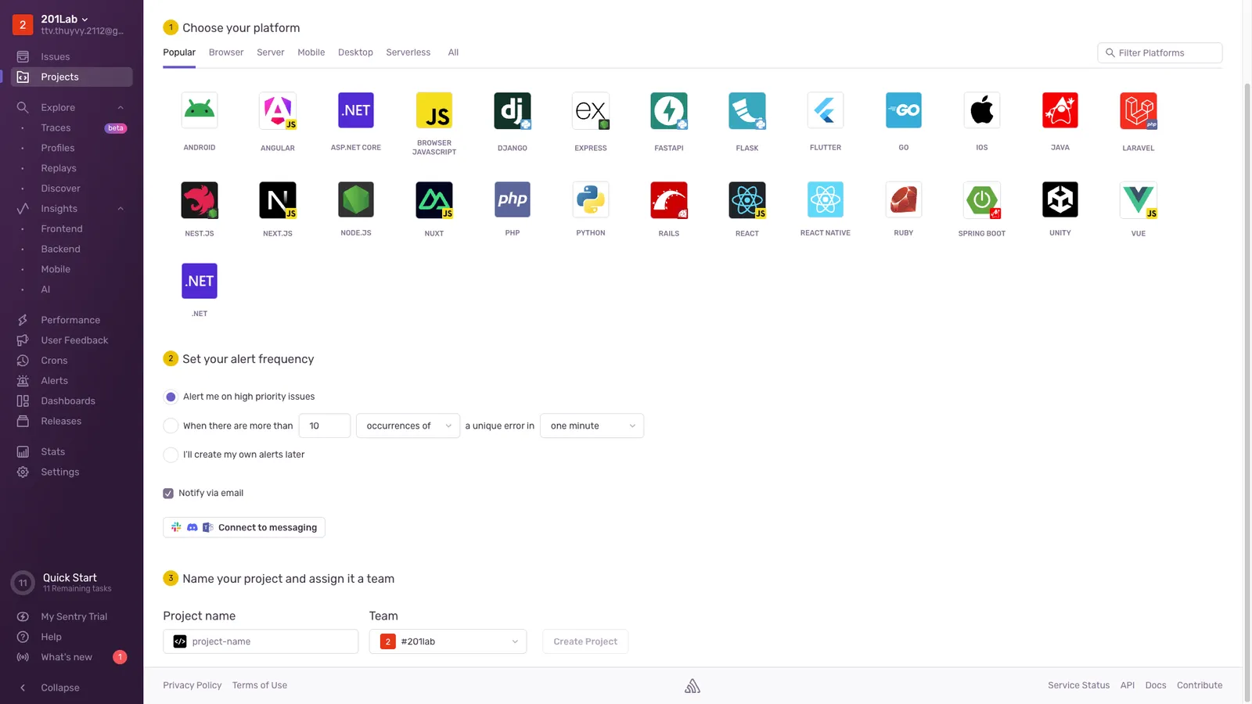Viewport: 1252px width, 704px height.
Task: Open the Terms of Use link
Action: pos(260,685)
